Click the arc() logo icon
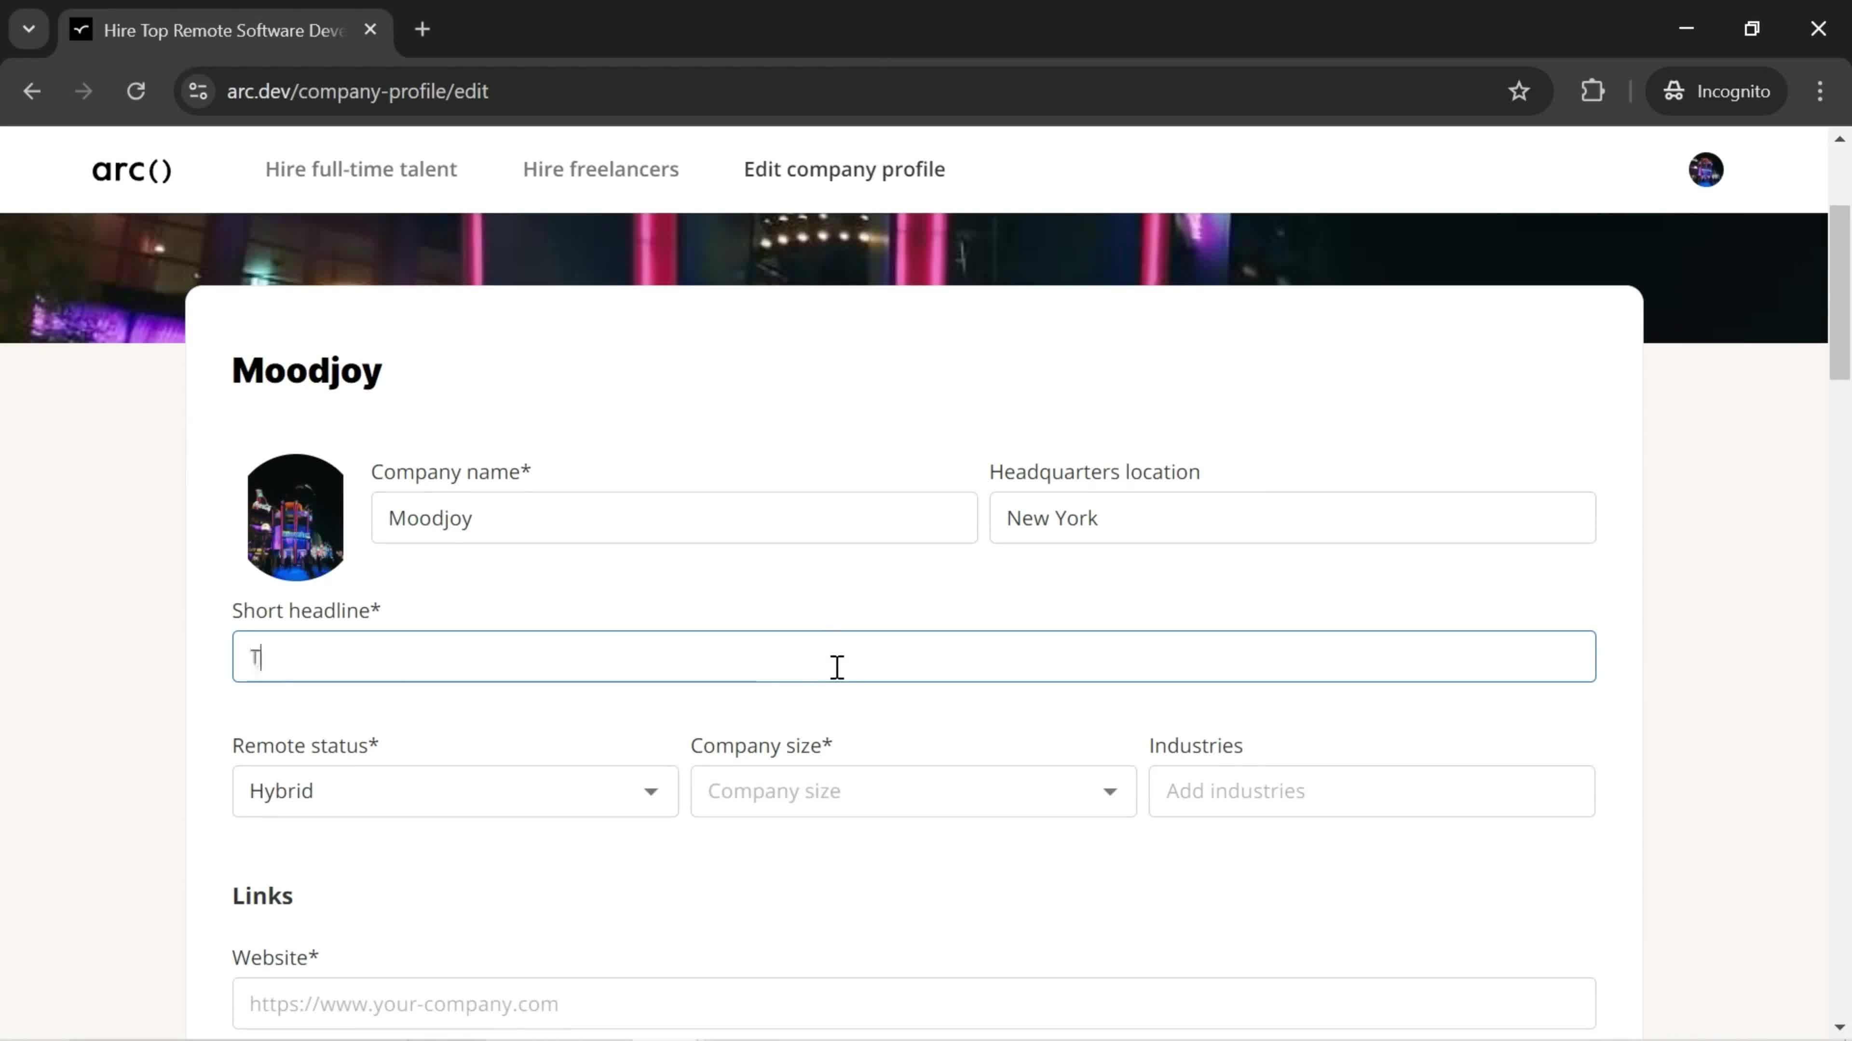 131,169
